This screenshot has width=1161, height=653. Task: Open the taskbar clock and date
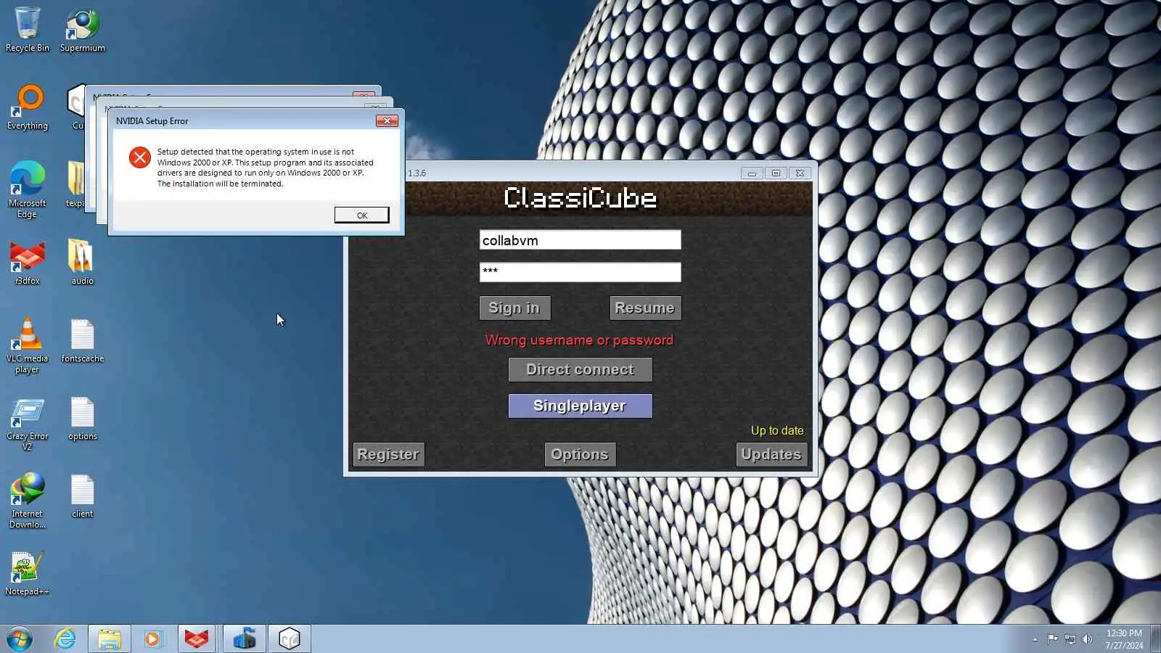tap(1124, 639)
